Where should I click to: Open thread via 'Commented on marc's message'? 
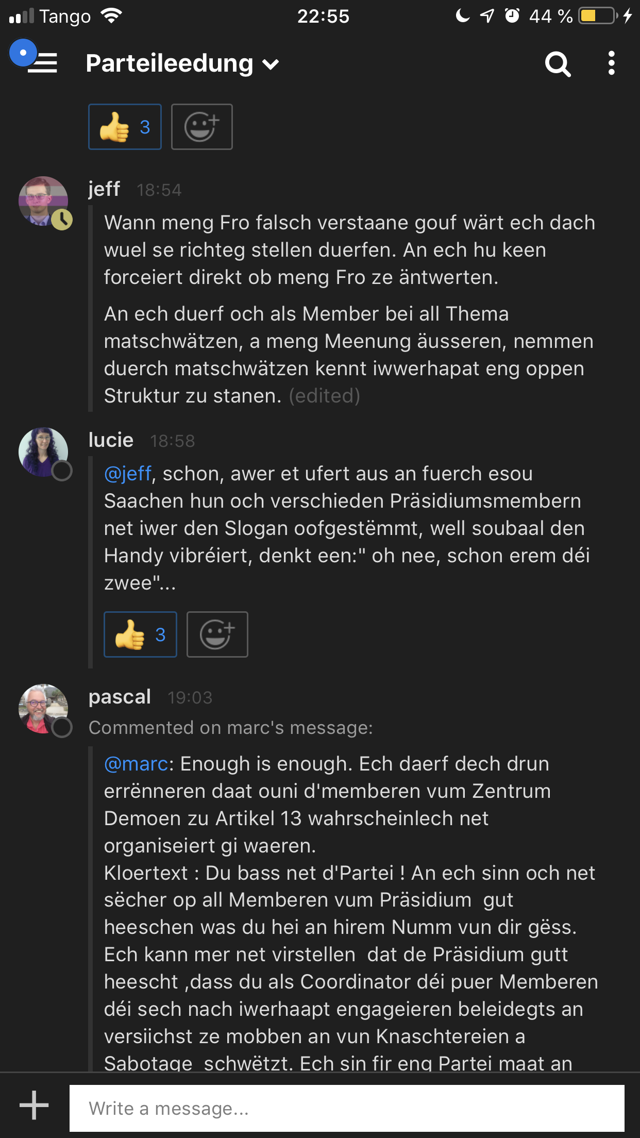[230, 728]
